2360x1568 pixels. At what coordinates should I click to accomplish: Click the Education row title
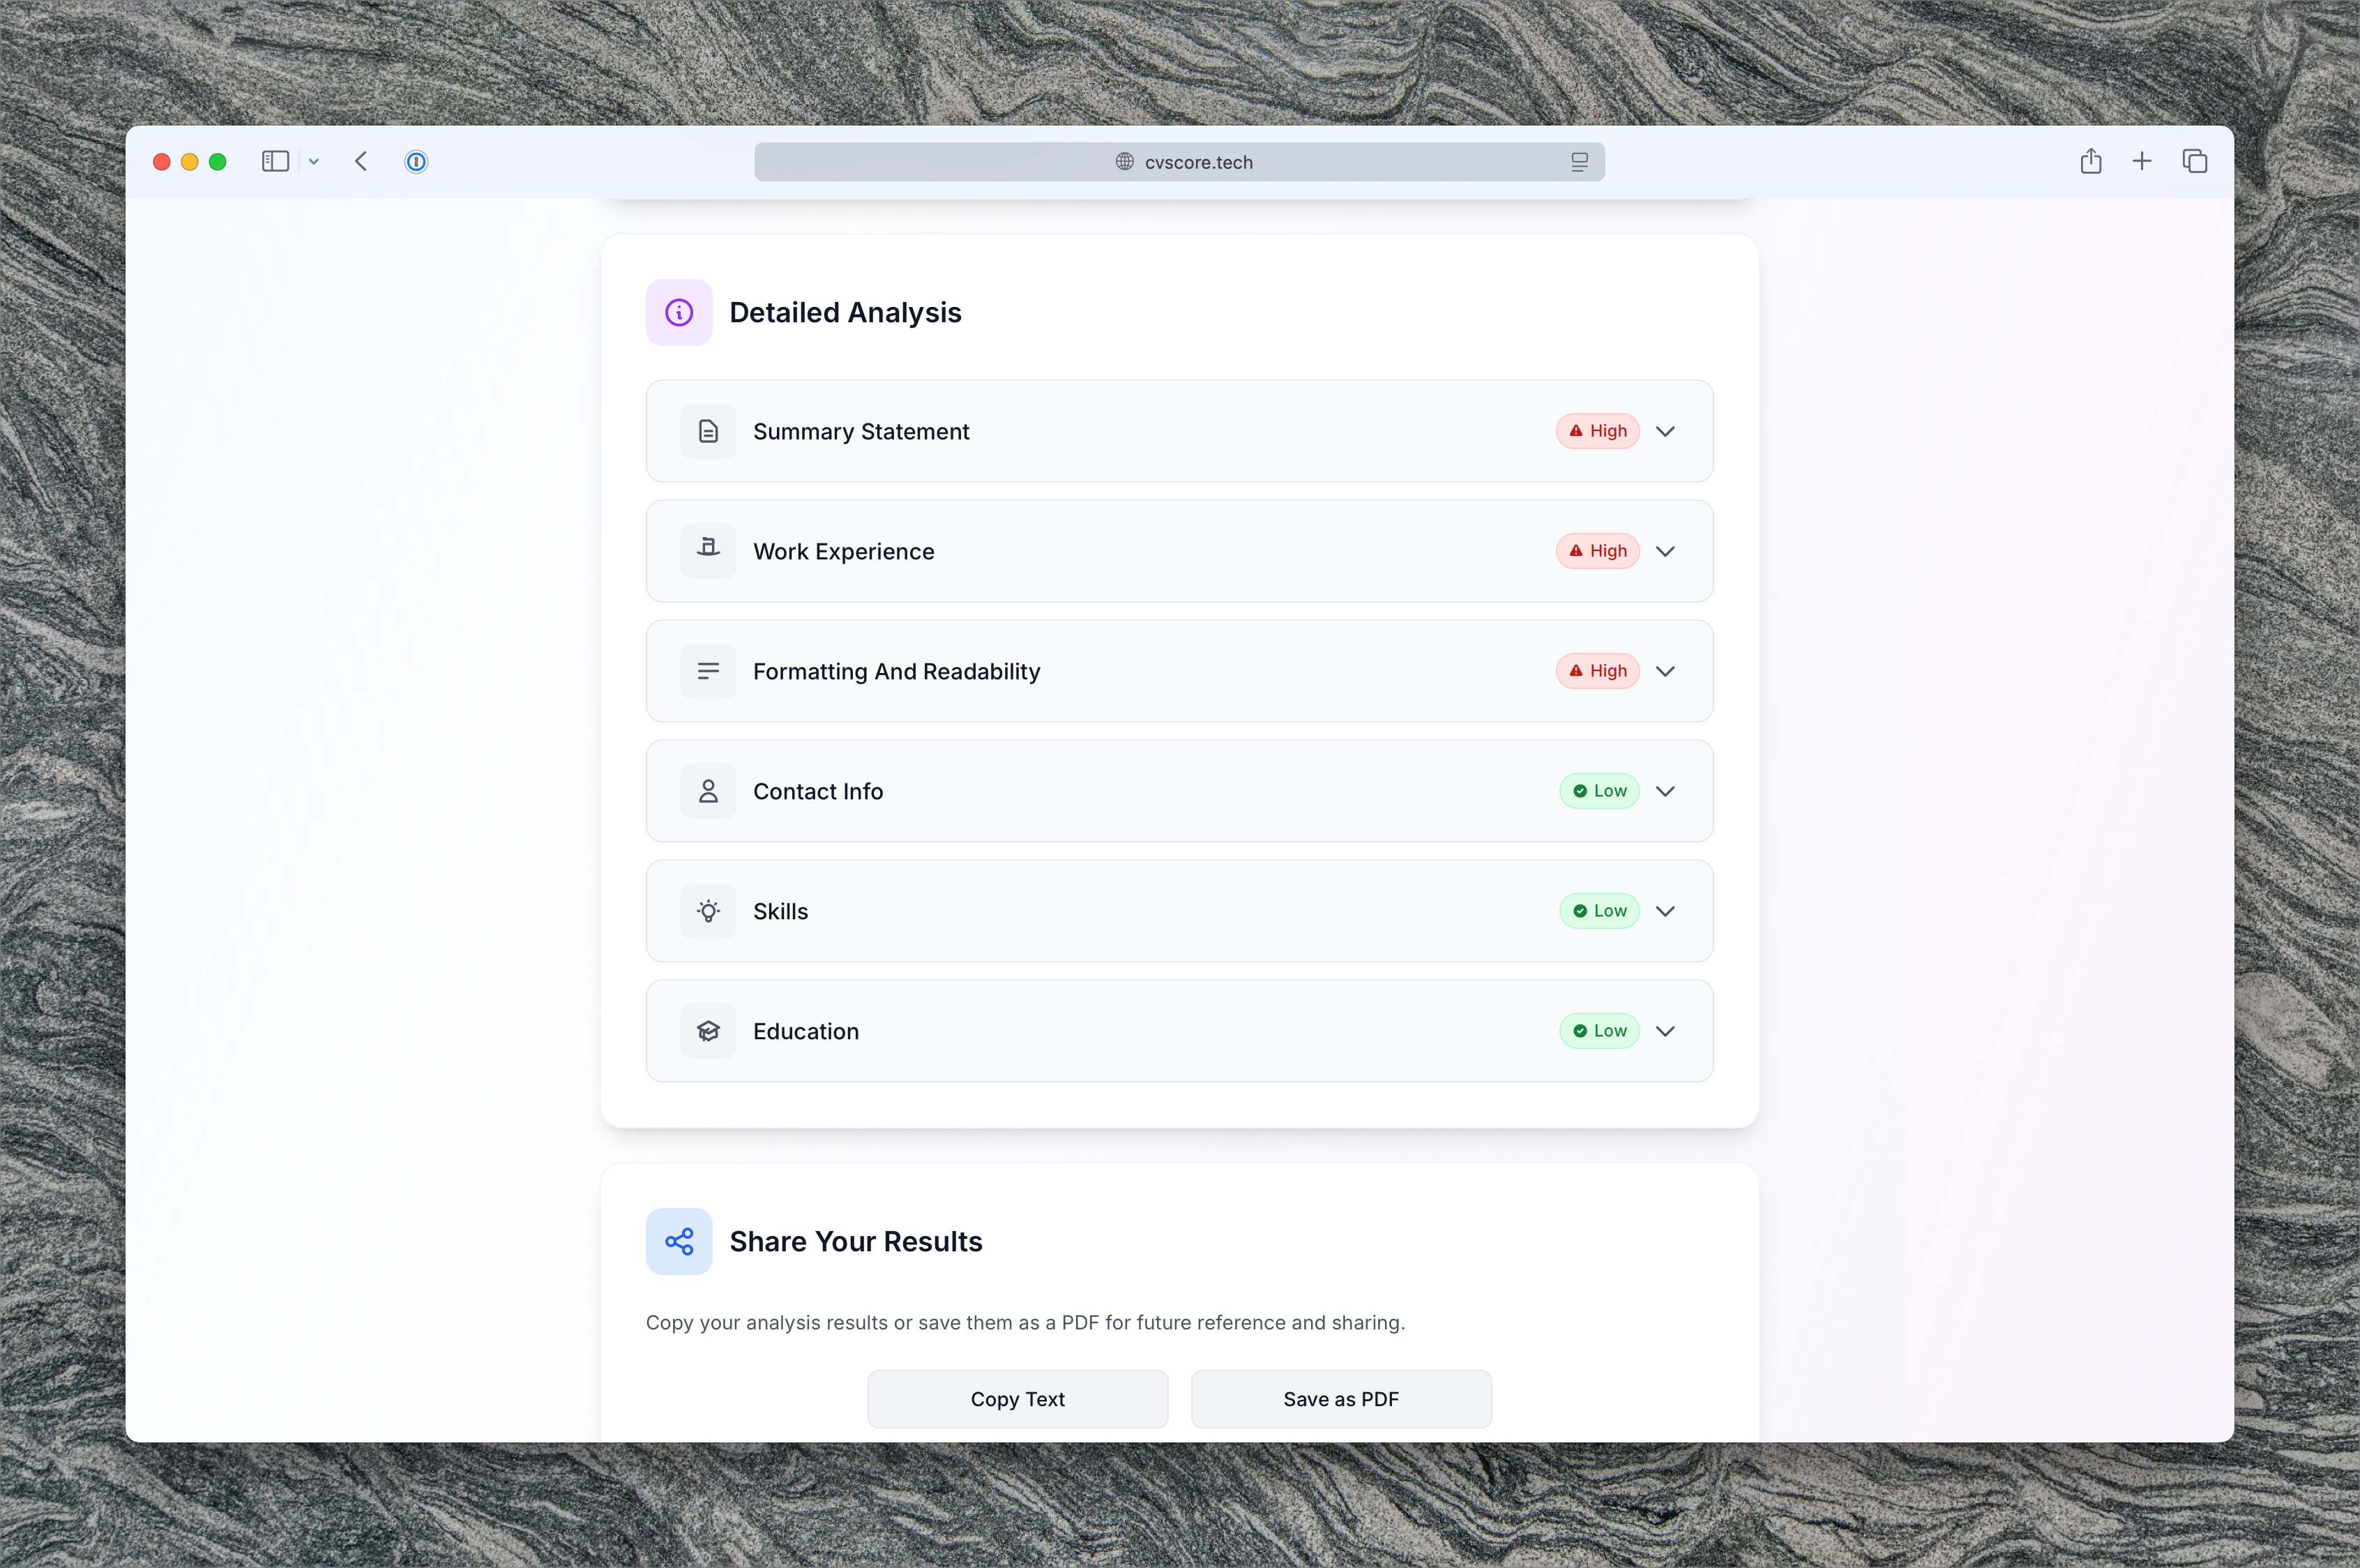point(805,1031)
